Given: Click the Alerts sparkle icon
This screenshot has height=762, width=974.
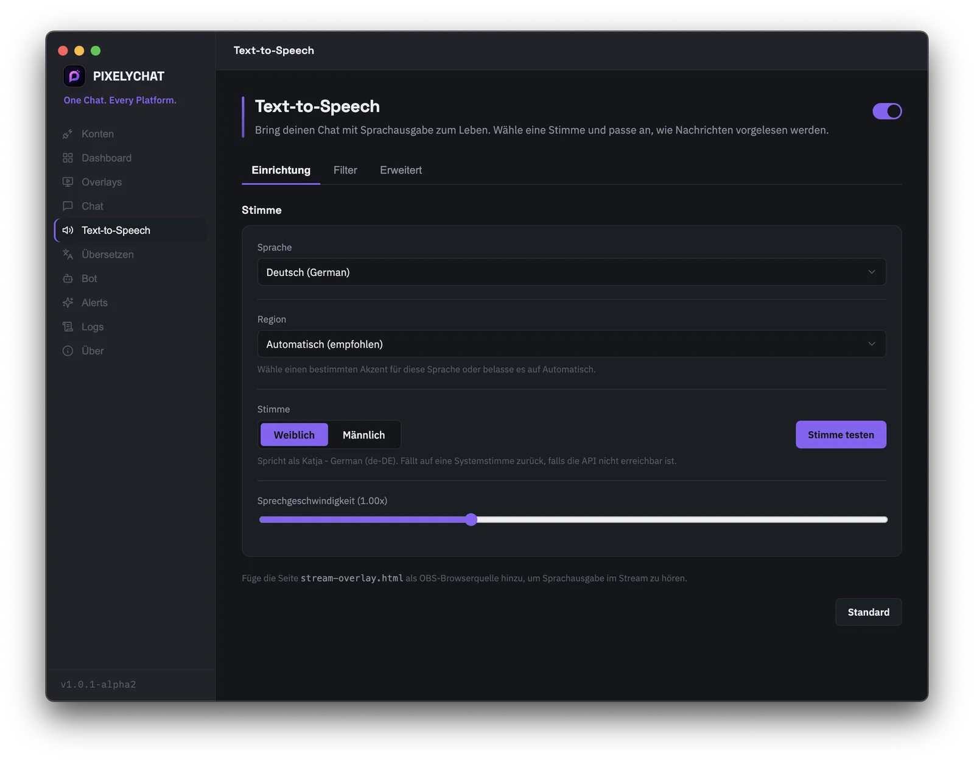Looking at the screenshot, I should [x=68, y=303].
